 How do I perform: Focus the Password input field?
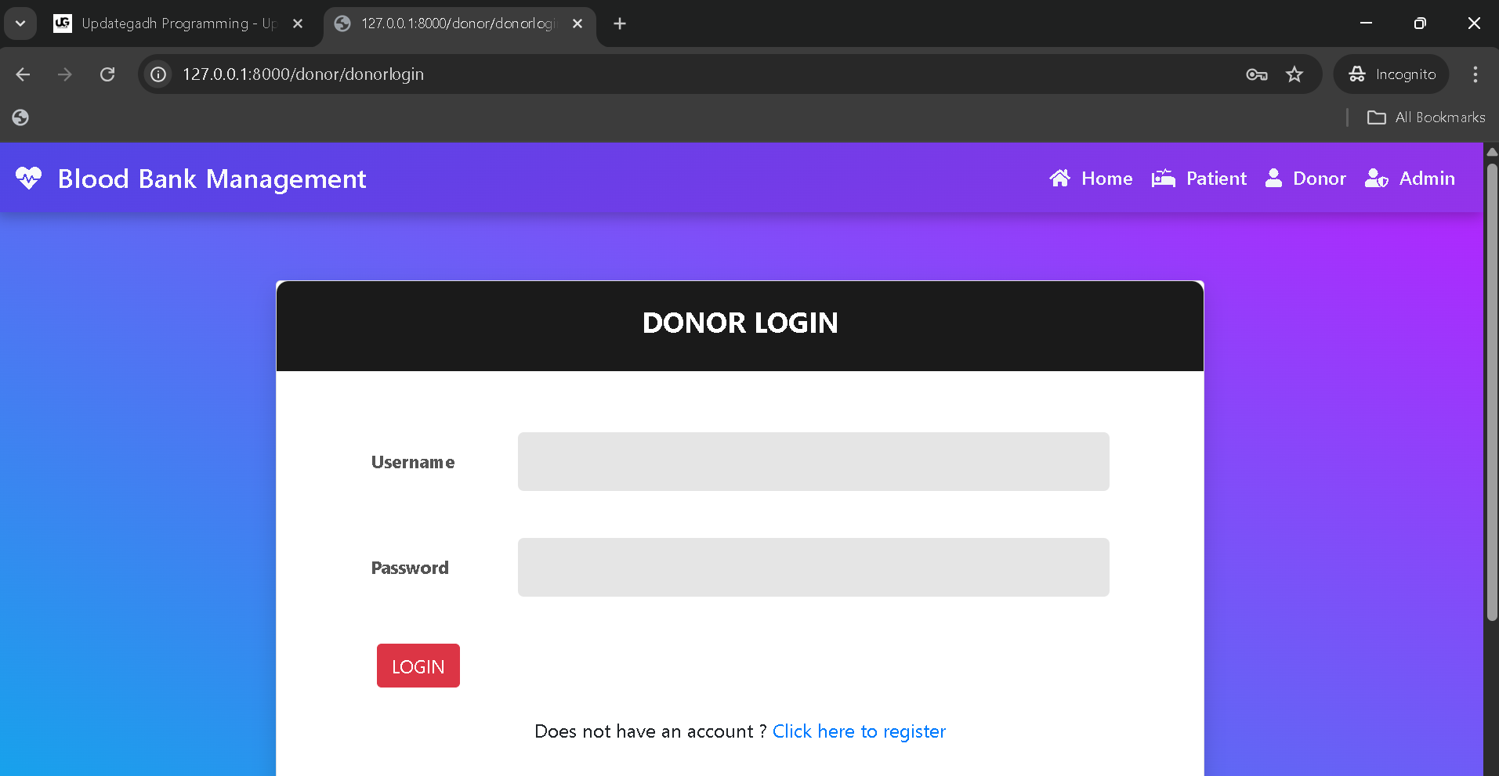[x=813, y=568]
